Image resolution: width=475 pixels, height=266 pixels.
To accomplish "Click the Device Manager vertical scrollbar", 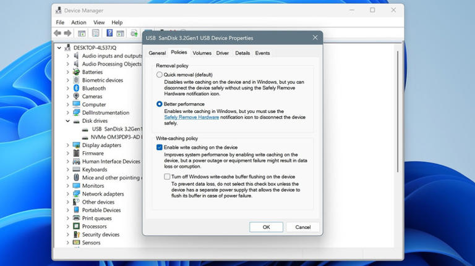I will point(398,112).
